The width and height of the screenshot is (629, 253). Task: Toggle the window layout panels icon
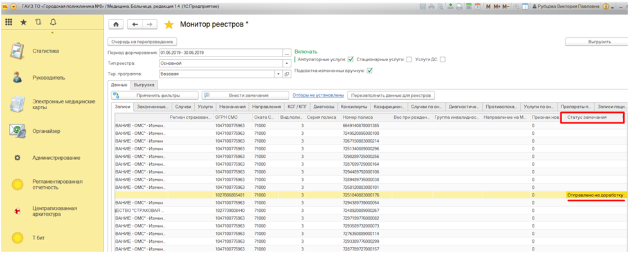coord(525,7)
